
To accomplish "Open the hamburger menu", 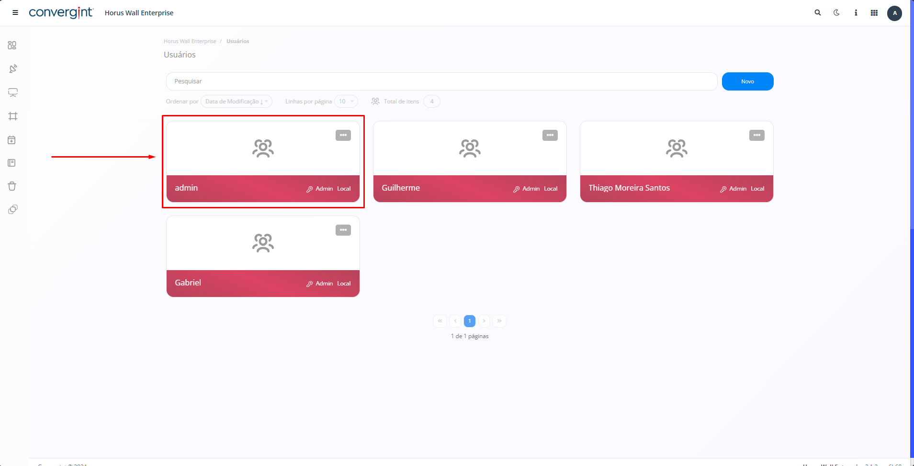I will 15,13.
